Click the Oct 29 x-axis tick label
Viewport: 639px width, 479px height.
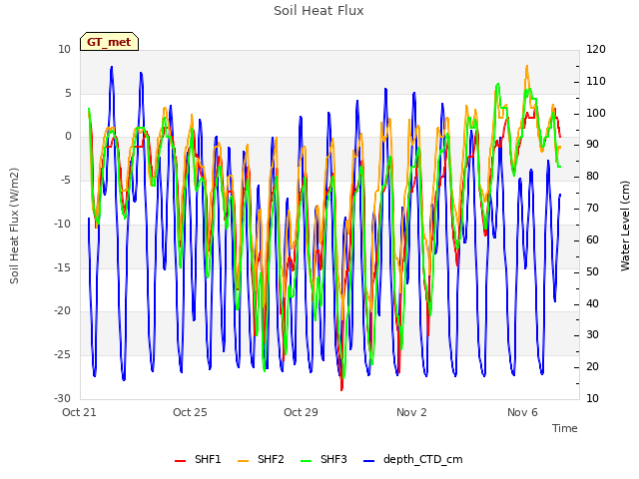coord(301,412)
